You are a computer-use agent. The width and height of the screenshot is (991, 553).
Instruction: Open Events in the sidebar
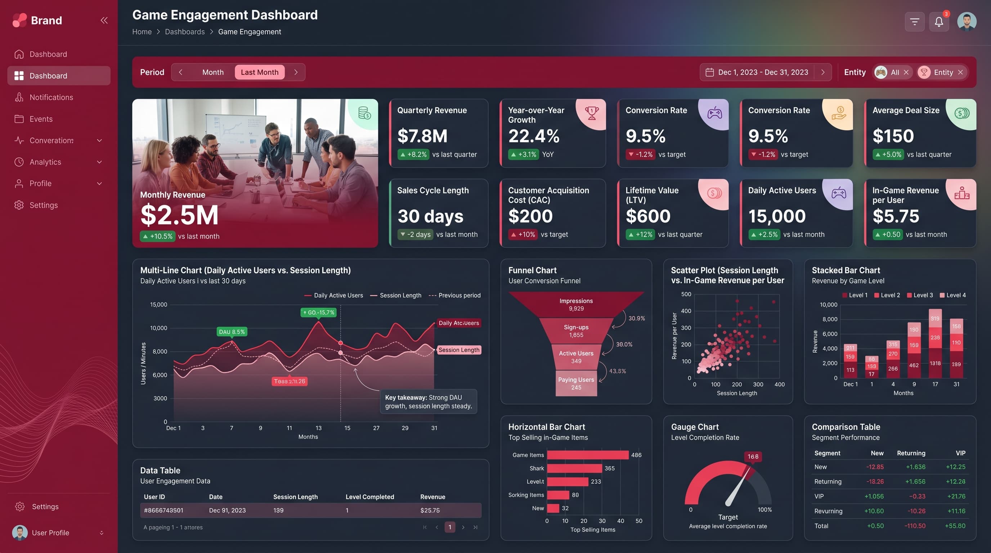pyautogui.click(x=58, y=119)
